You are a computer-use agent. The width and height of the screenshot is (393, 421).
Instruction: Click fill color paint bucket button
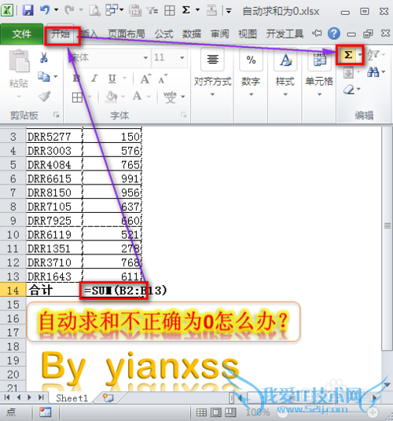(112, 97)
